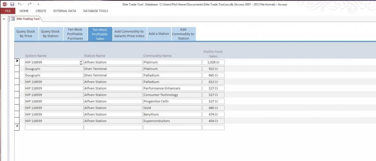This screenshot has width=376, height=161.
Task: Click current record selector arrow for Platinum 1,028 Cr
Action: [17, 61]
